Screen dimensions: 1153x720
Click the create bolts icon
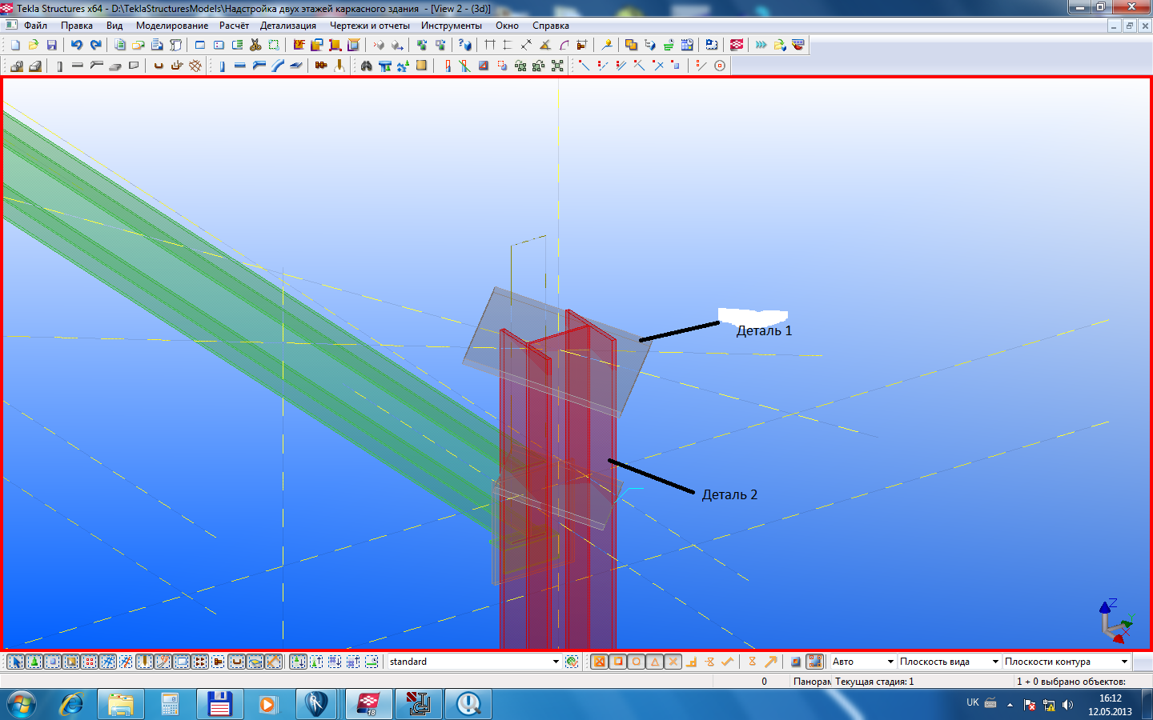[320, 66]
